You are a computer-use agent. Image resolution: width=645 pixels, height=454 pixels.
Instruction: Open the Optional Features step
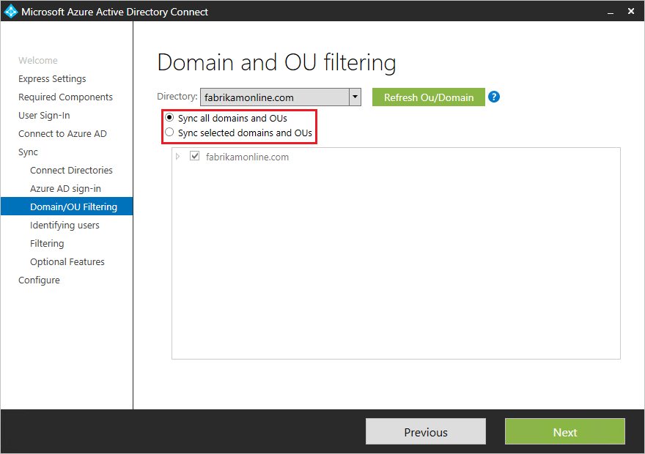tap(67, 262)
